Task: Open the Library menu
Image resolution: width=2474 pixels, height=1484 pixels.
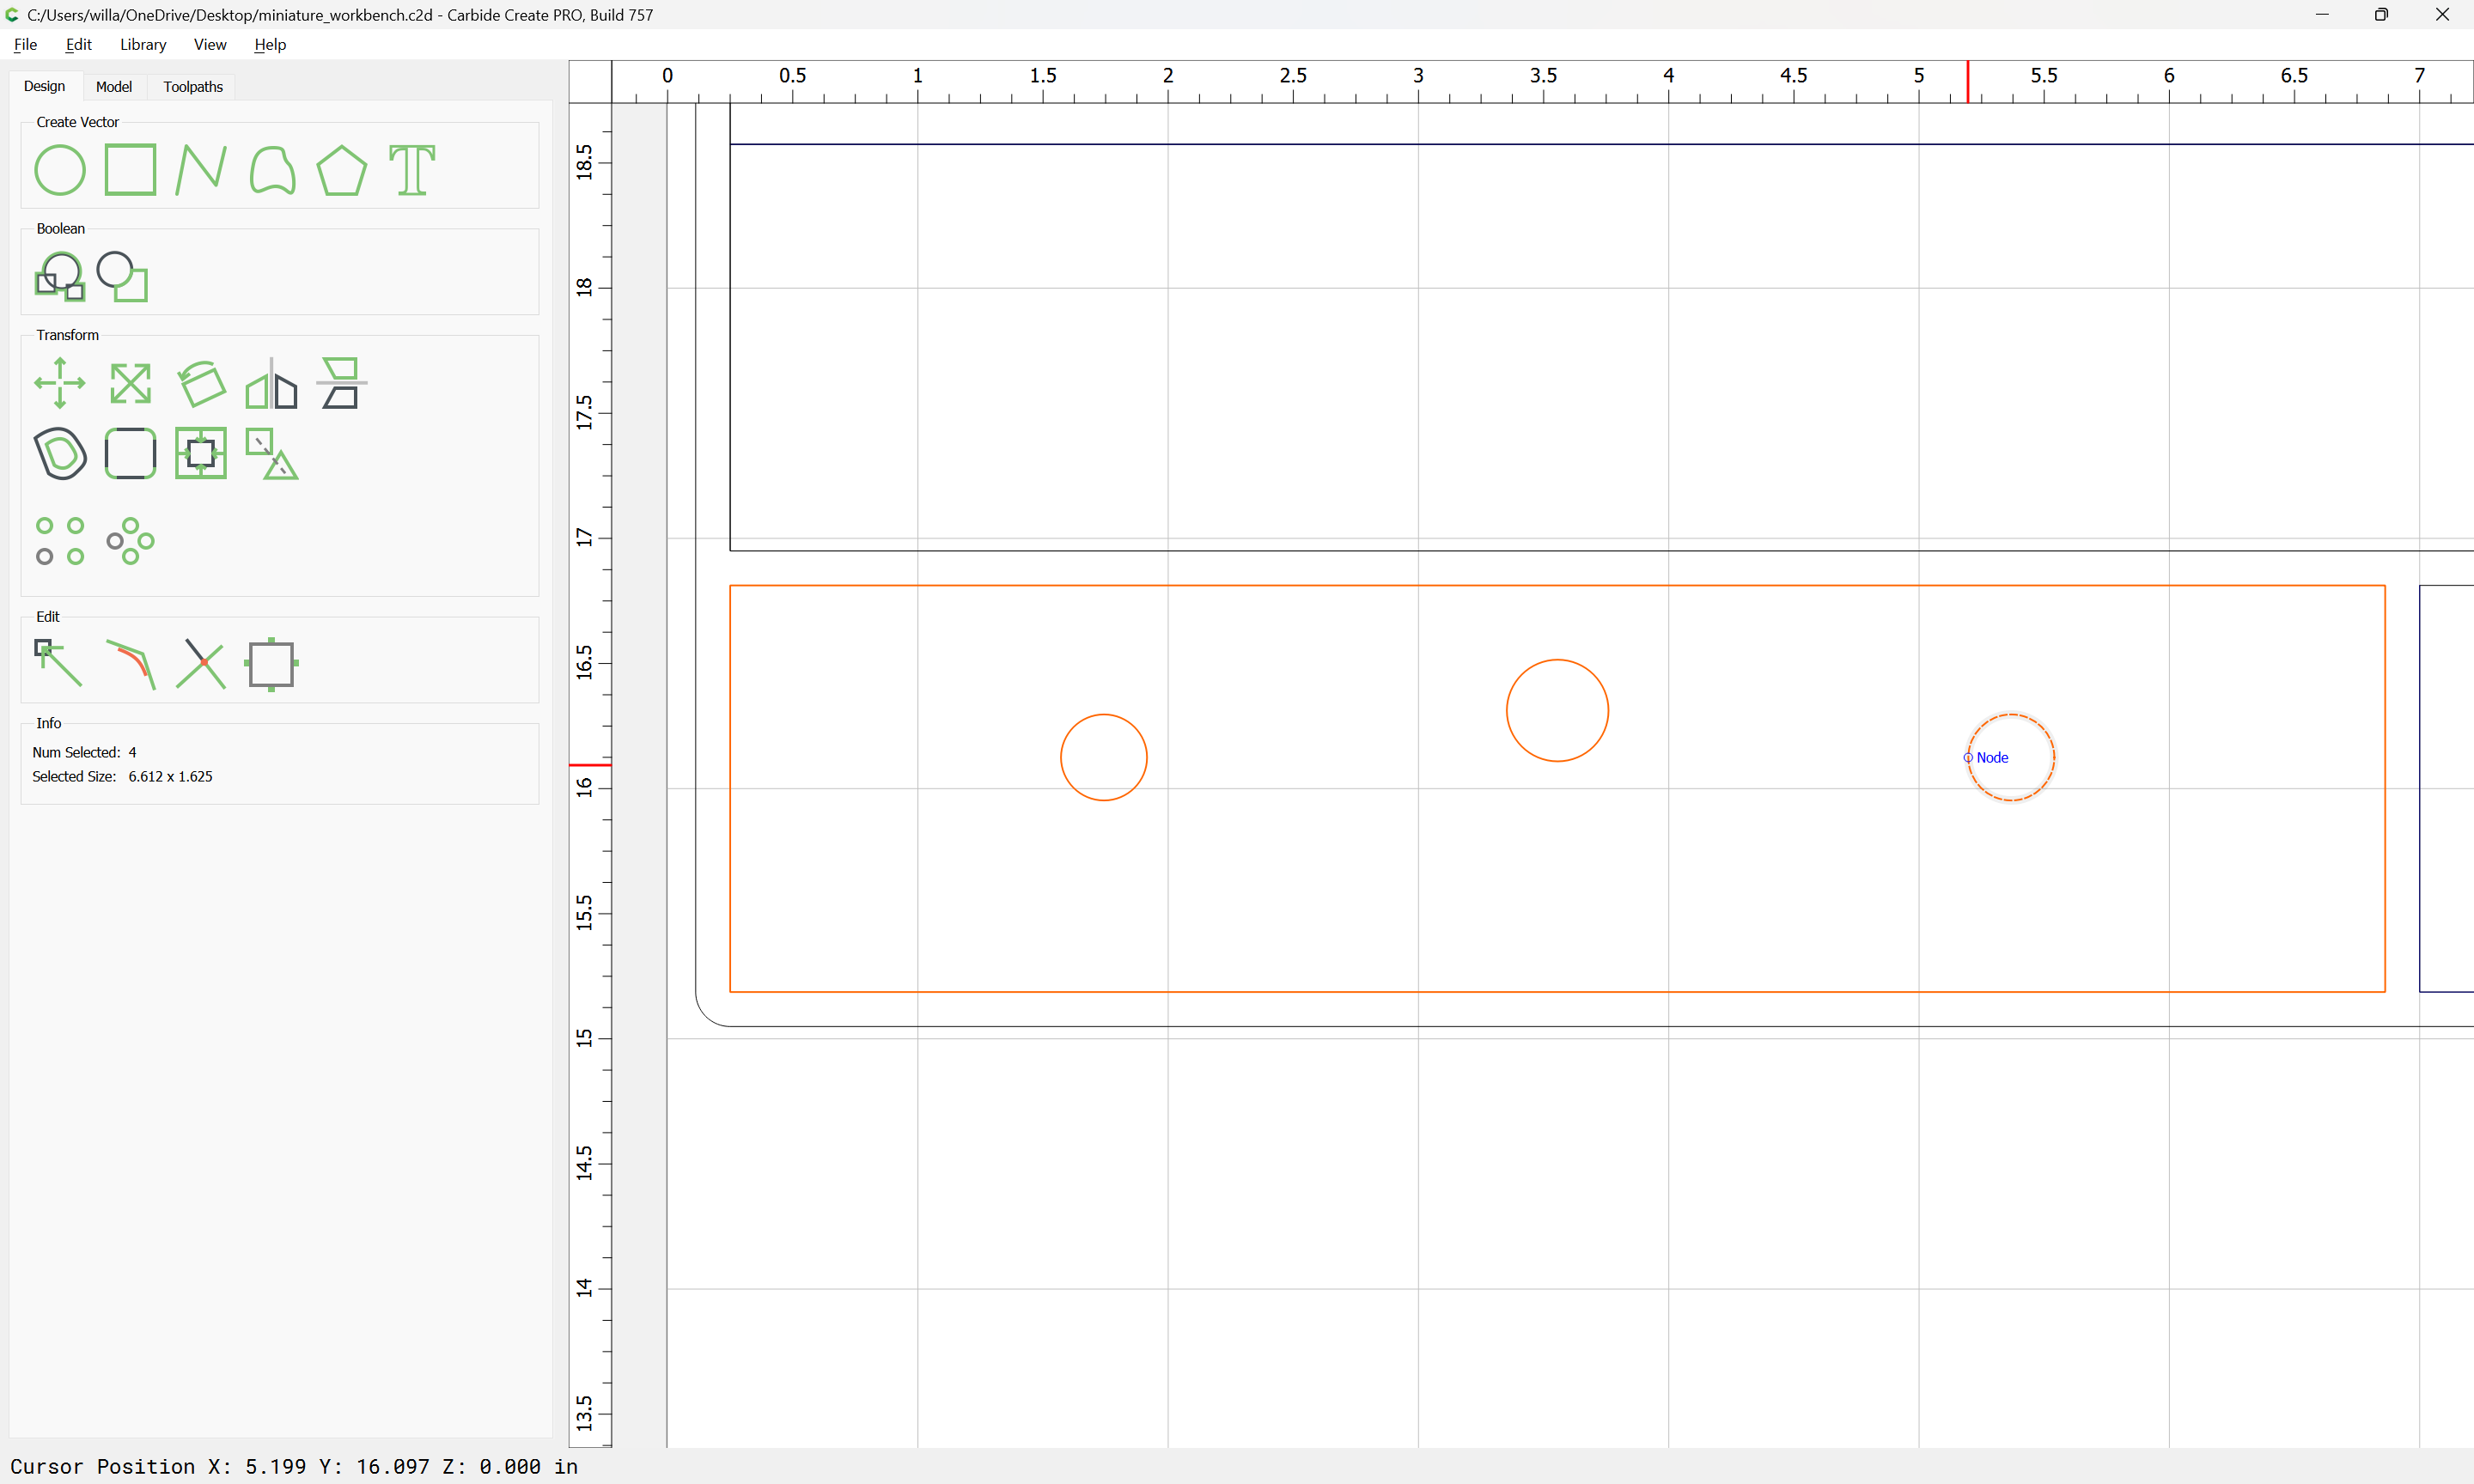Action: tap(143, 44)
